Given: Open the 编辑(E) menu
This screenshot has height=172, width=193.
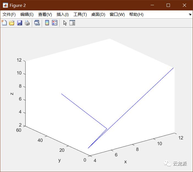Looking at the screenshot, I should click(27, 15).
